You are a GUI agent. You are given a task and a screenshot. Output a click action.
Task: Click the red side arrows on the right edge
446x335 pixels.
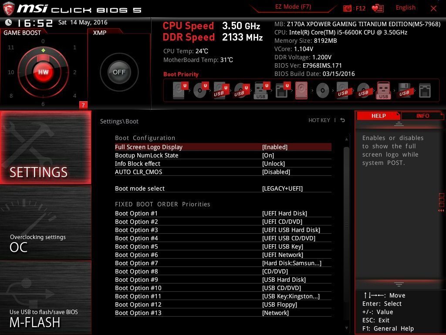coord(441,211)
